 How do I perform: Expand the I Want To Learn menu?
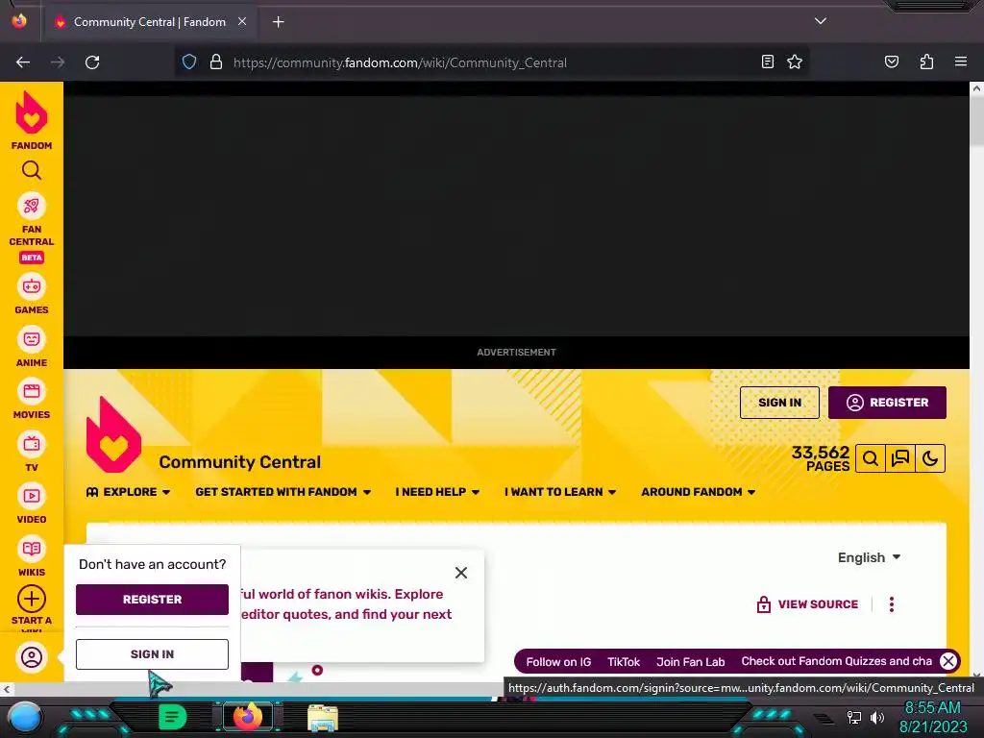[560, 492]
